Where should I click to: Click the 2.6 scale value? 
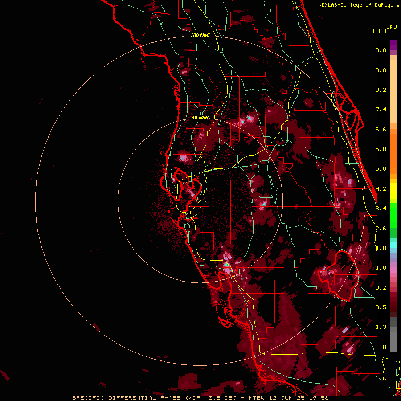[381, 229]
